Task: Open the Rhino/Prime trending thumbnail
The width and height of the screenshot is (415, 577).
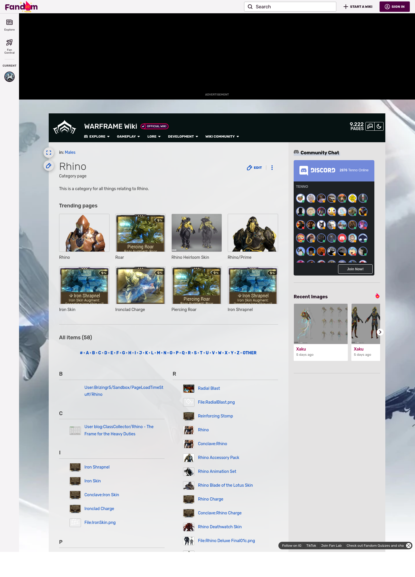Action: (253, 233)
